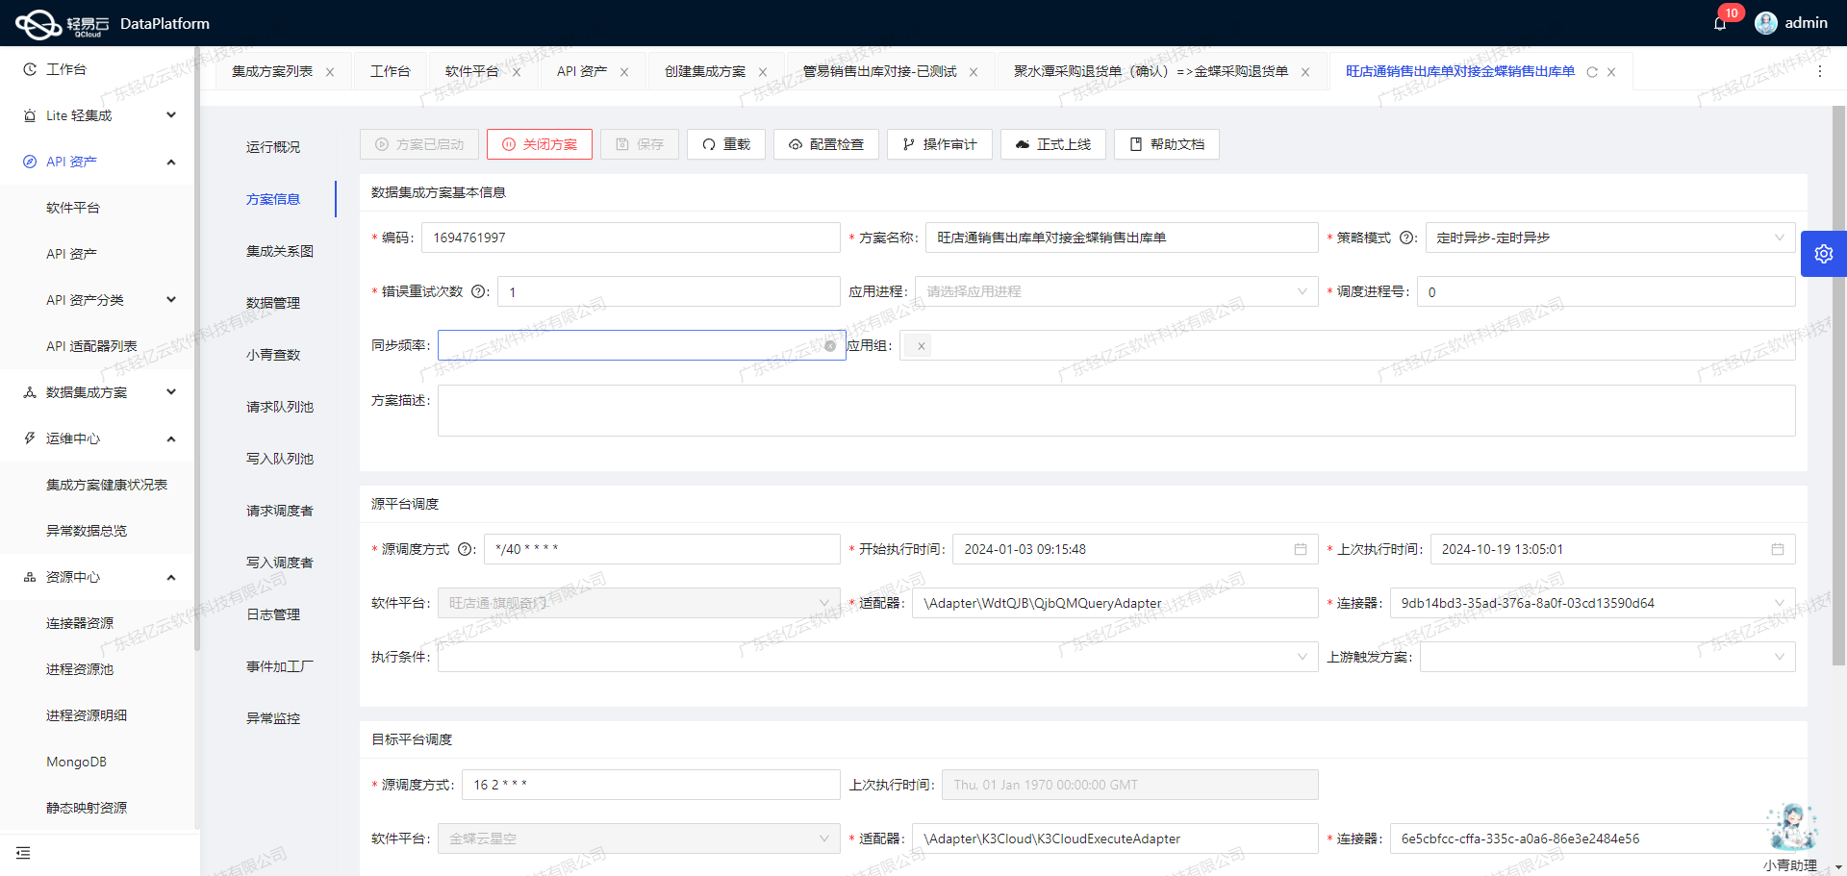Screen dimensions: 1847x876
Task: Click the main page vertical scrollbar
Action: pyautogui.click(x=1838, y=385)
